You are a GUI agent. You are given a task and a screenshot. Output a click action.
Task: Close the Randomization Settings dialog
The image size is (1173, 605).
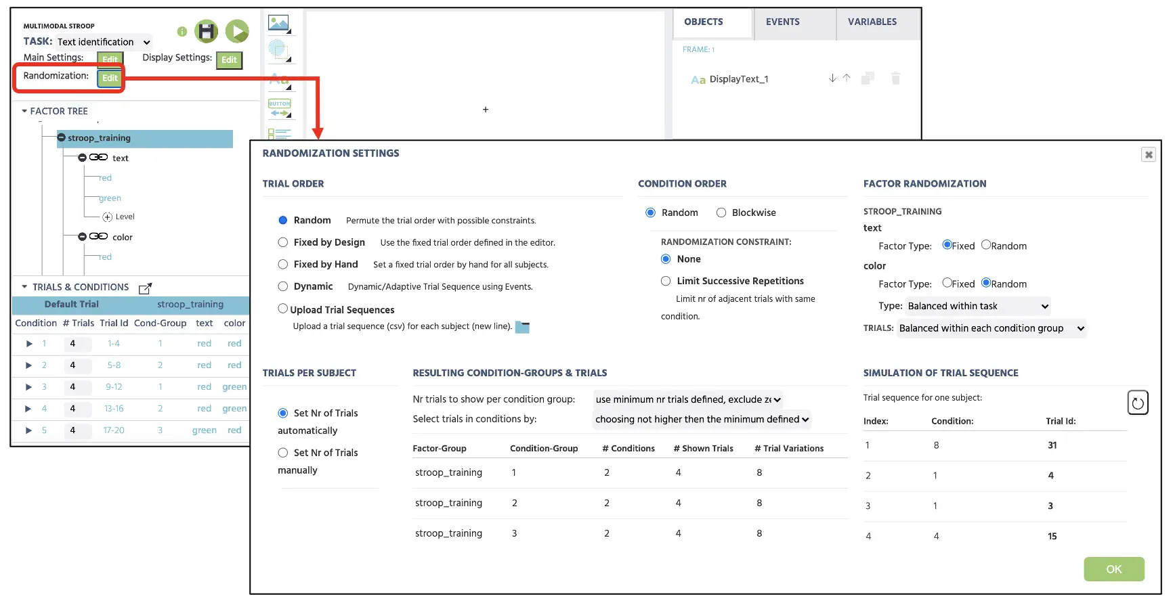pos(1149,154)
